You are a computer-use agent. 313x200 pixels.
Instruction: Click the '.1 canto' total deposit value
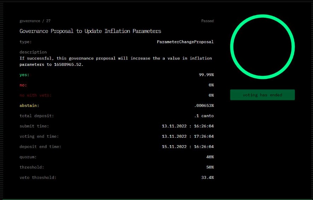click(204, 116)
